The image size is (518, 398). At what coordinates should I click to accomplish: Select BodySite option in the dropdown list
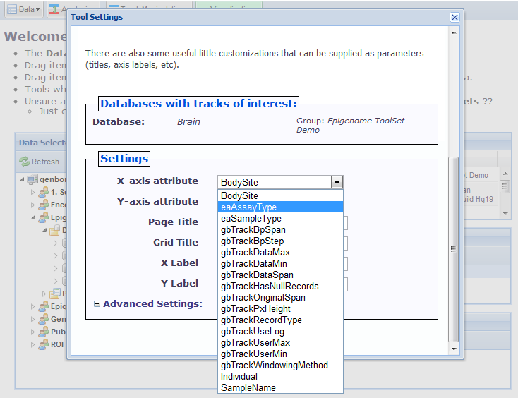(x=239, y=196)
